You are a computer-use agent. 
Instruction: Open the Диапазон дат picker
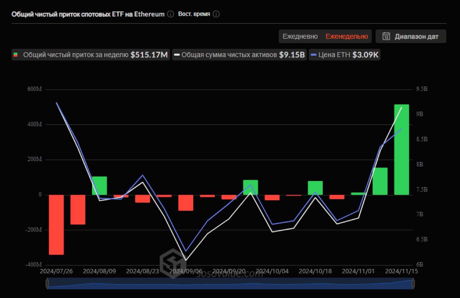click(411, 36)
